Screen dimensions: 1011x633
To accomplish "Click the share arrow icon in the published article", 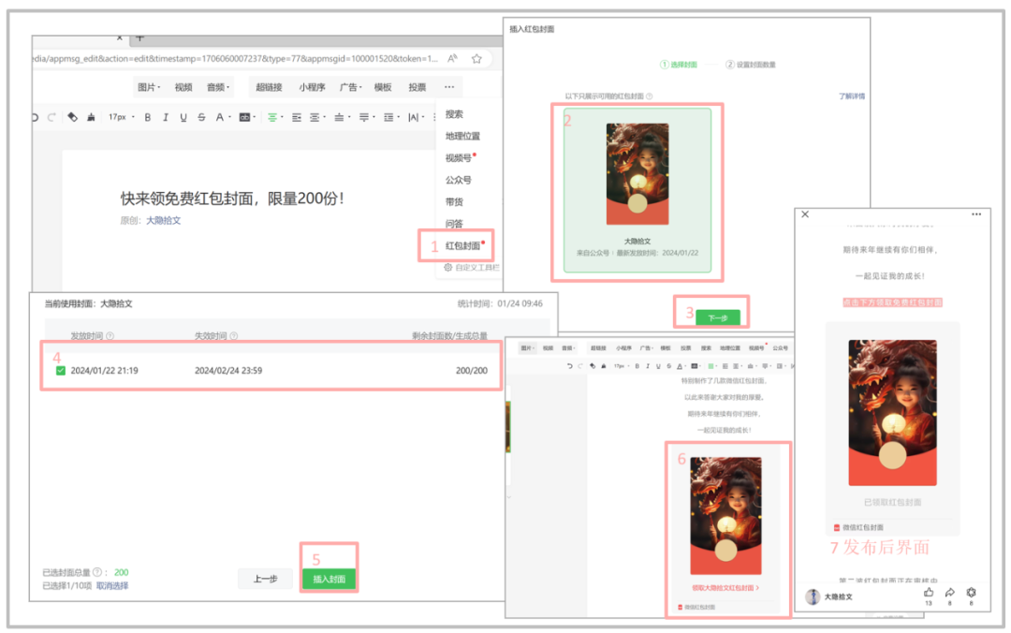I will point(950,593).
